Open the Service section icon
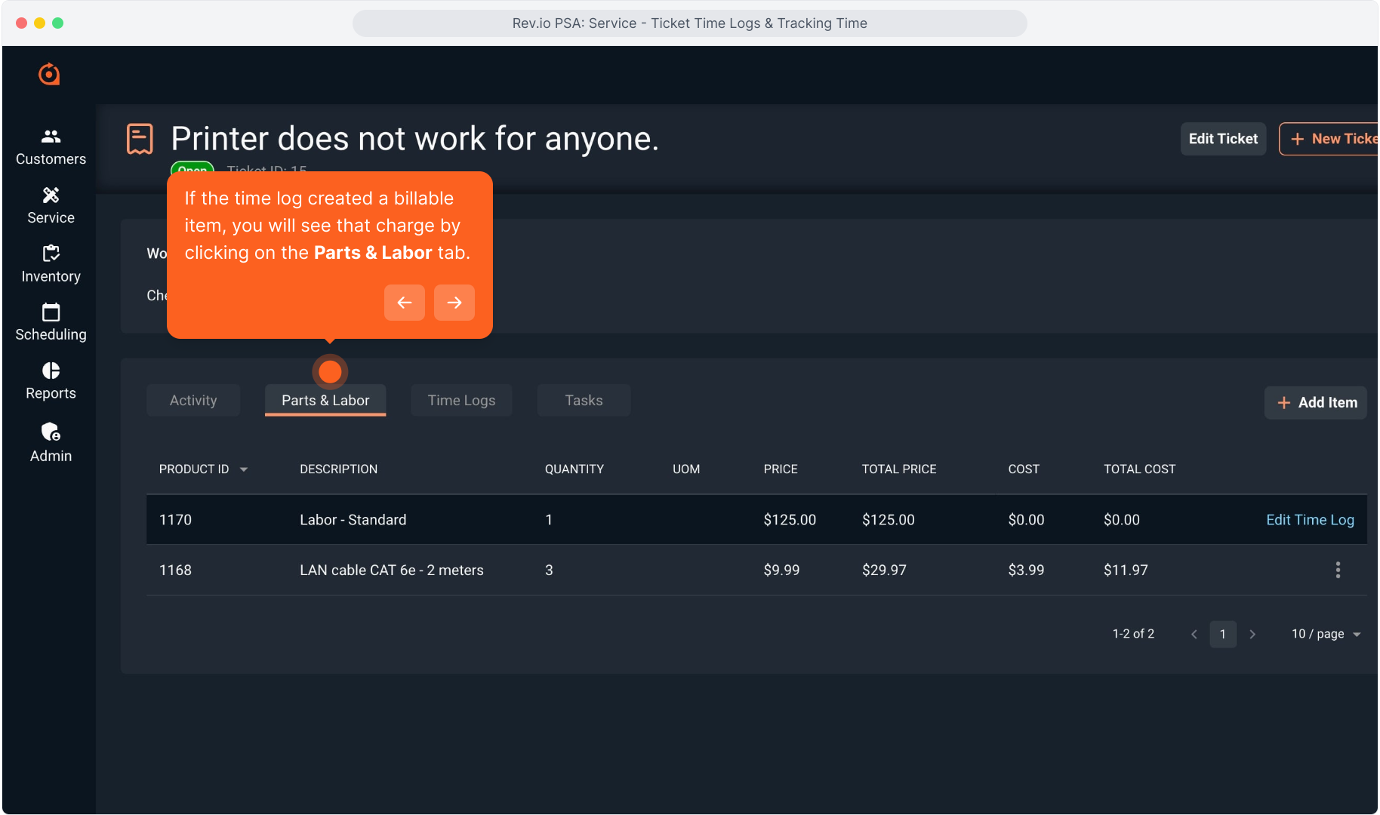1380x815 pixels. [51, 195]
